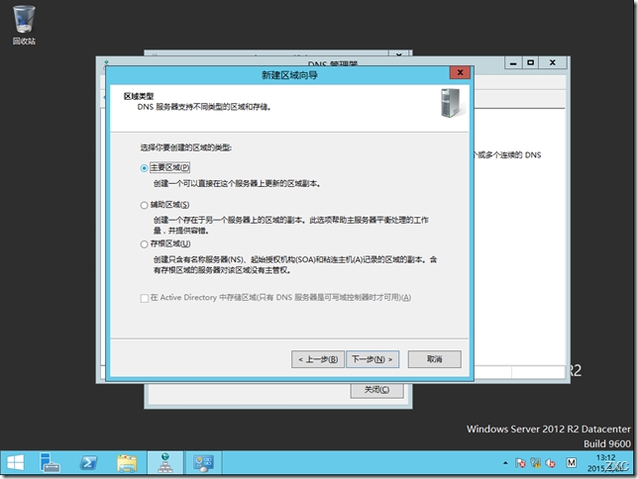Maximize the DNS Manager window
This screenshot has height=479, width=638.
531,62
